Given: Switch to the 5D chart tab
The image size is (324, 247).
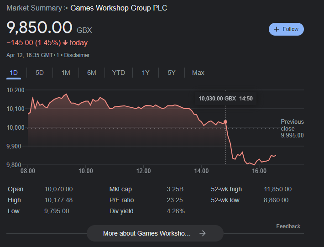Looking at the screenshot, I should point(39,73).
